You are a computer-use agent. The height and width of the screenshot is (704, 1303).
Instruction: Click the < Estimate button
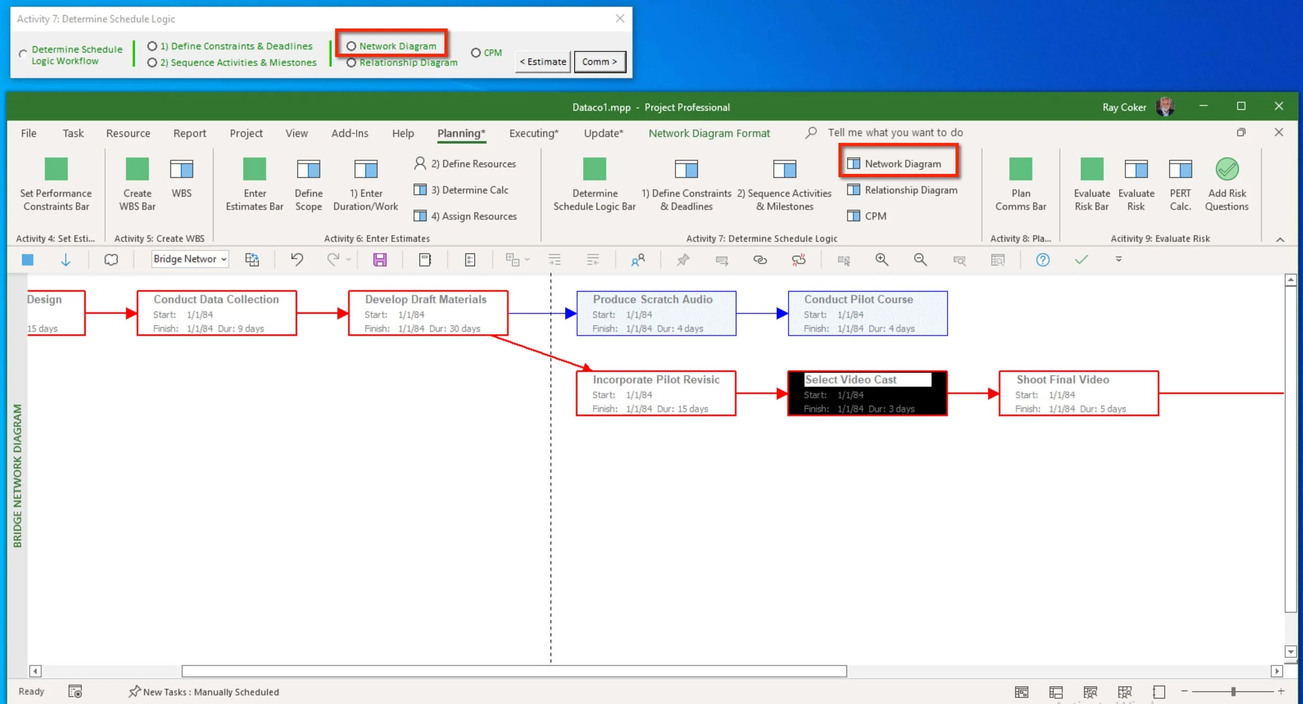click(x=543, y=61)
